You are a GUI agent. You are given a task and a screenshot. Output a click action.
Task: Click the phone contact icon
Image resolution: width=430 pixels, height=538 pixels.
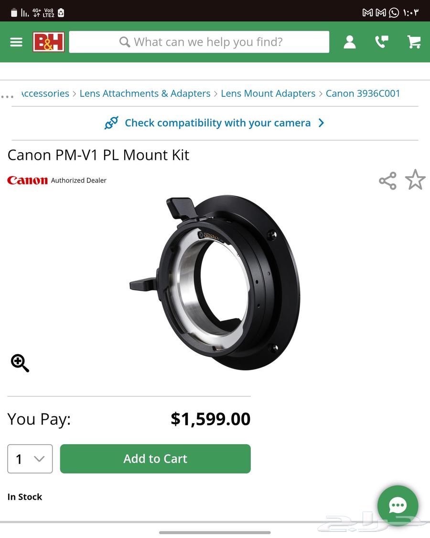click(381, 42)
